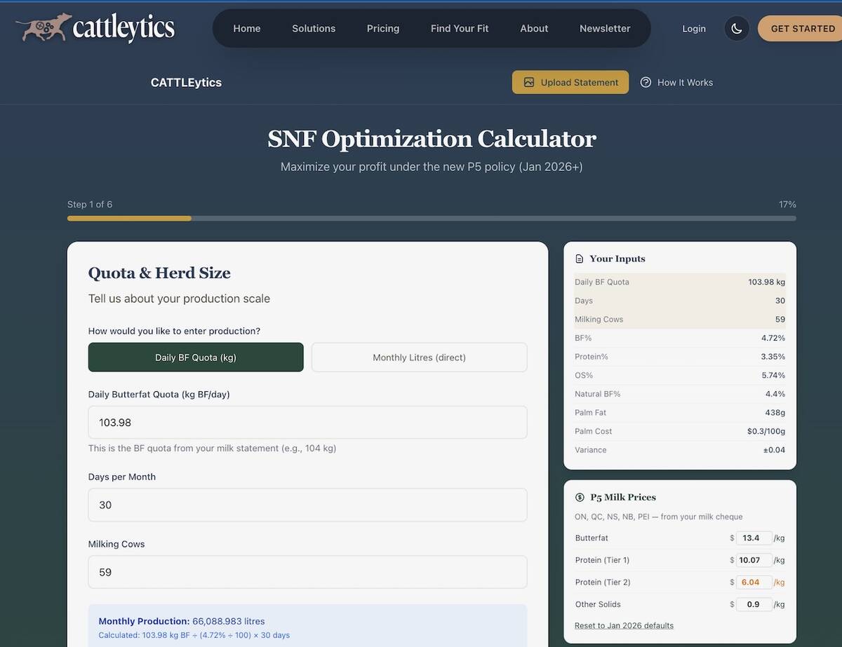The width and height of the screenshot is (842, 647).
Task: Click the circled icon beside P5 Milk Prices
Action: (x=579, y=497)
